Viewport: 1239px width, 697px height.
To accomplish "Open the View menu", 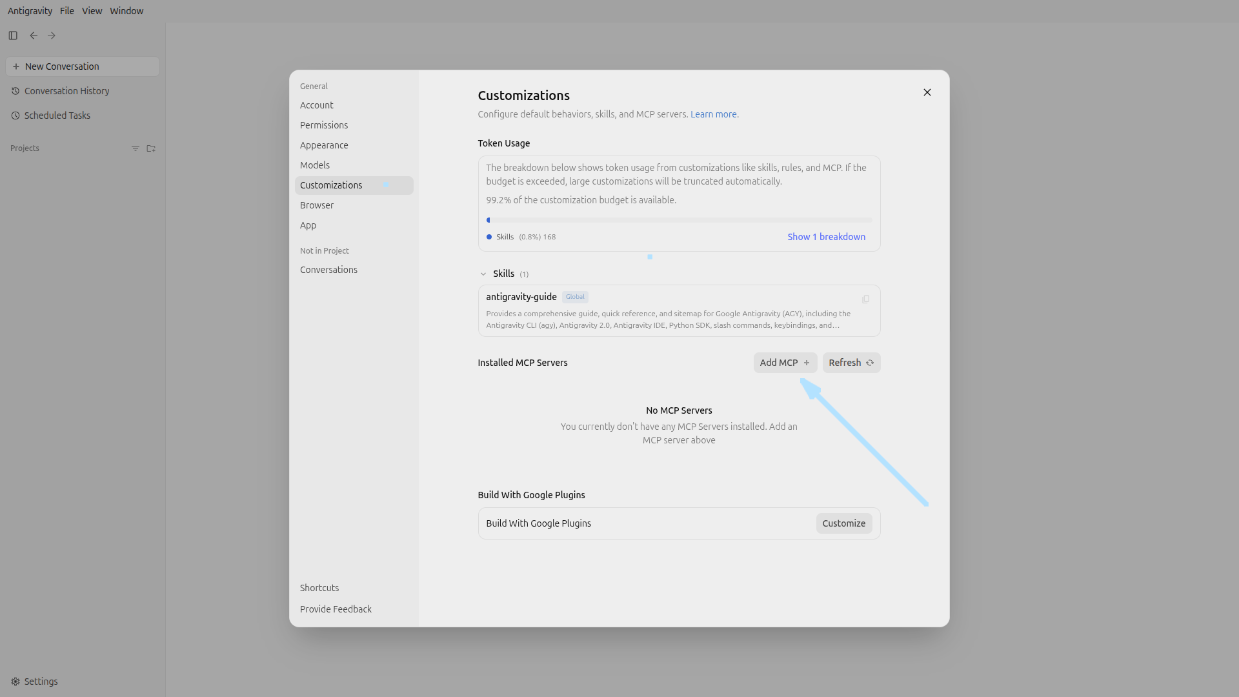I will pyautogui.click(x=92, y=11).
